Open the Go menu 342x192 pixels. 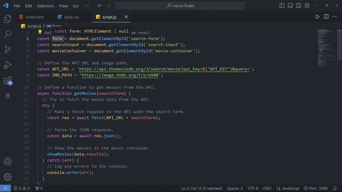[x=75, y=6]
